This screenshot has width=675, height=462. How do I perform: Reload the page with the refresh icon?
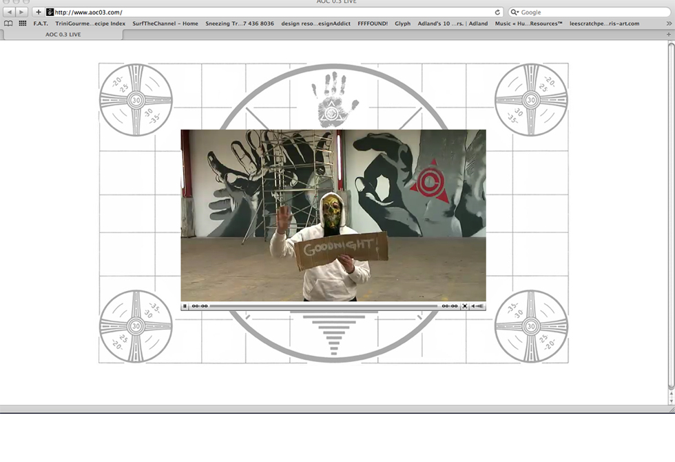(497, 12)
